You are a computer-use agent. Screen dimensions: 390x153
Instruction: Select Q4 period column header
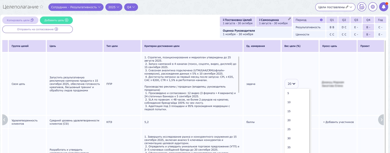[368, 20]
